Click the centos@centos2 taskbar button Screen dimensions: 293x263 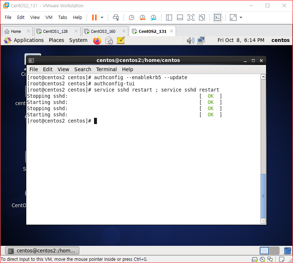click(x=42, y=251)
